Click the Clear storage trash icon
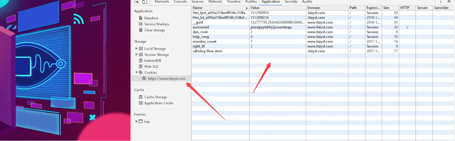The height and width of the screenshot is (141, 455). pyautogui.click(x=141, y=30)
